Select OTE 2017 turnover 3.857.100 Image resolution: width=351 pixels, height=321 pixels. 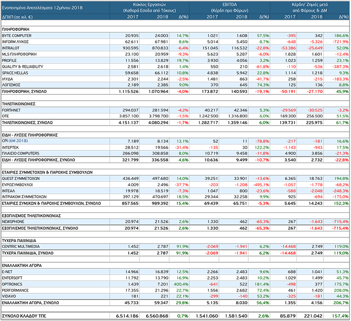[x=129, y=116]
